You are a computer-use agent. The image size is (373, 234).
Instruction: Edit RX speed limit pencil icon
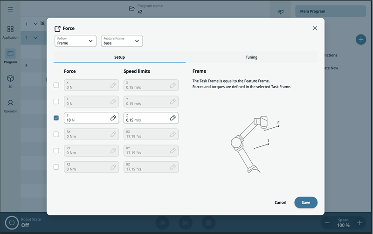pos(173,134)
